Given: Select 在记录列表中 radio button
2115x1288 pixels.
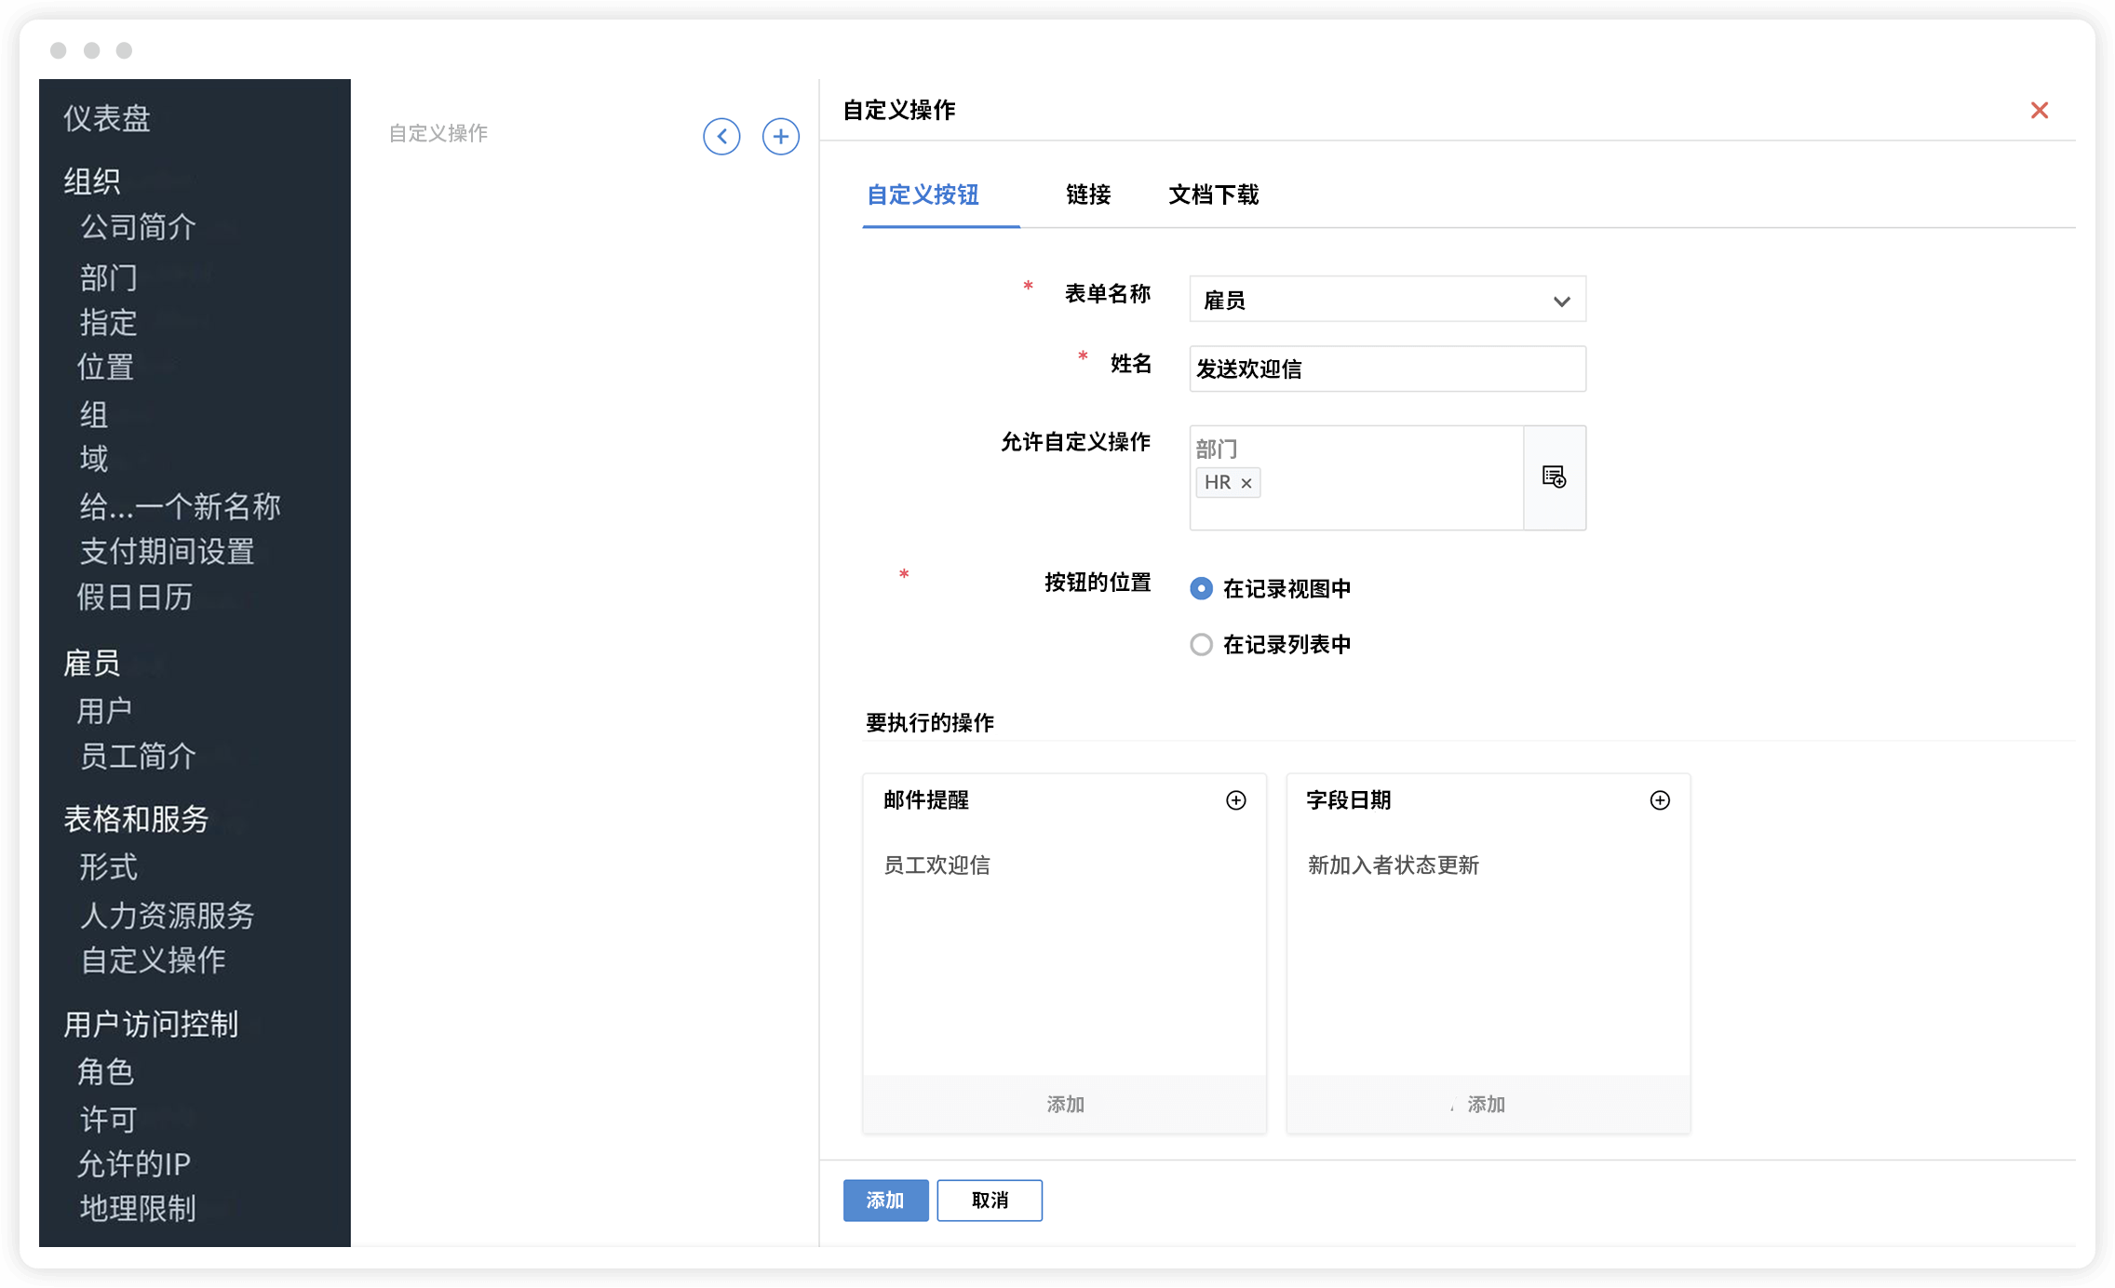Looking at the screenshot, I should coord(1201,644).
